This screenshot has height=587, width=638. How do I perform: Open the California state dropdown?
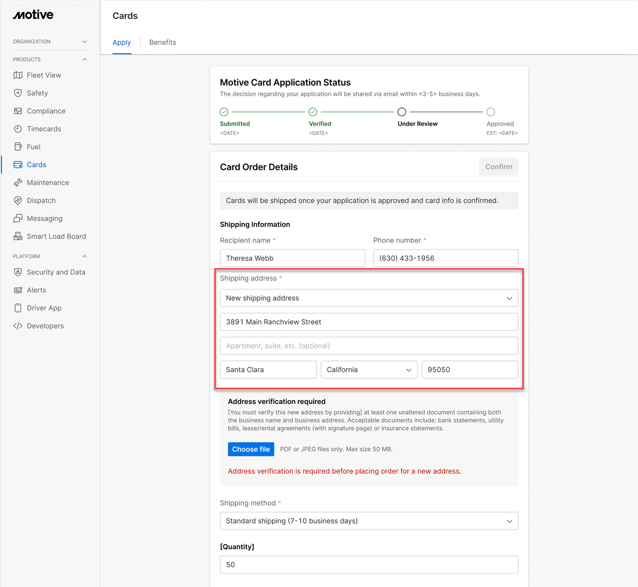click(x=369, y=370)
